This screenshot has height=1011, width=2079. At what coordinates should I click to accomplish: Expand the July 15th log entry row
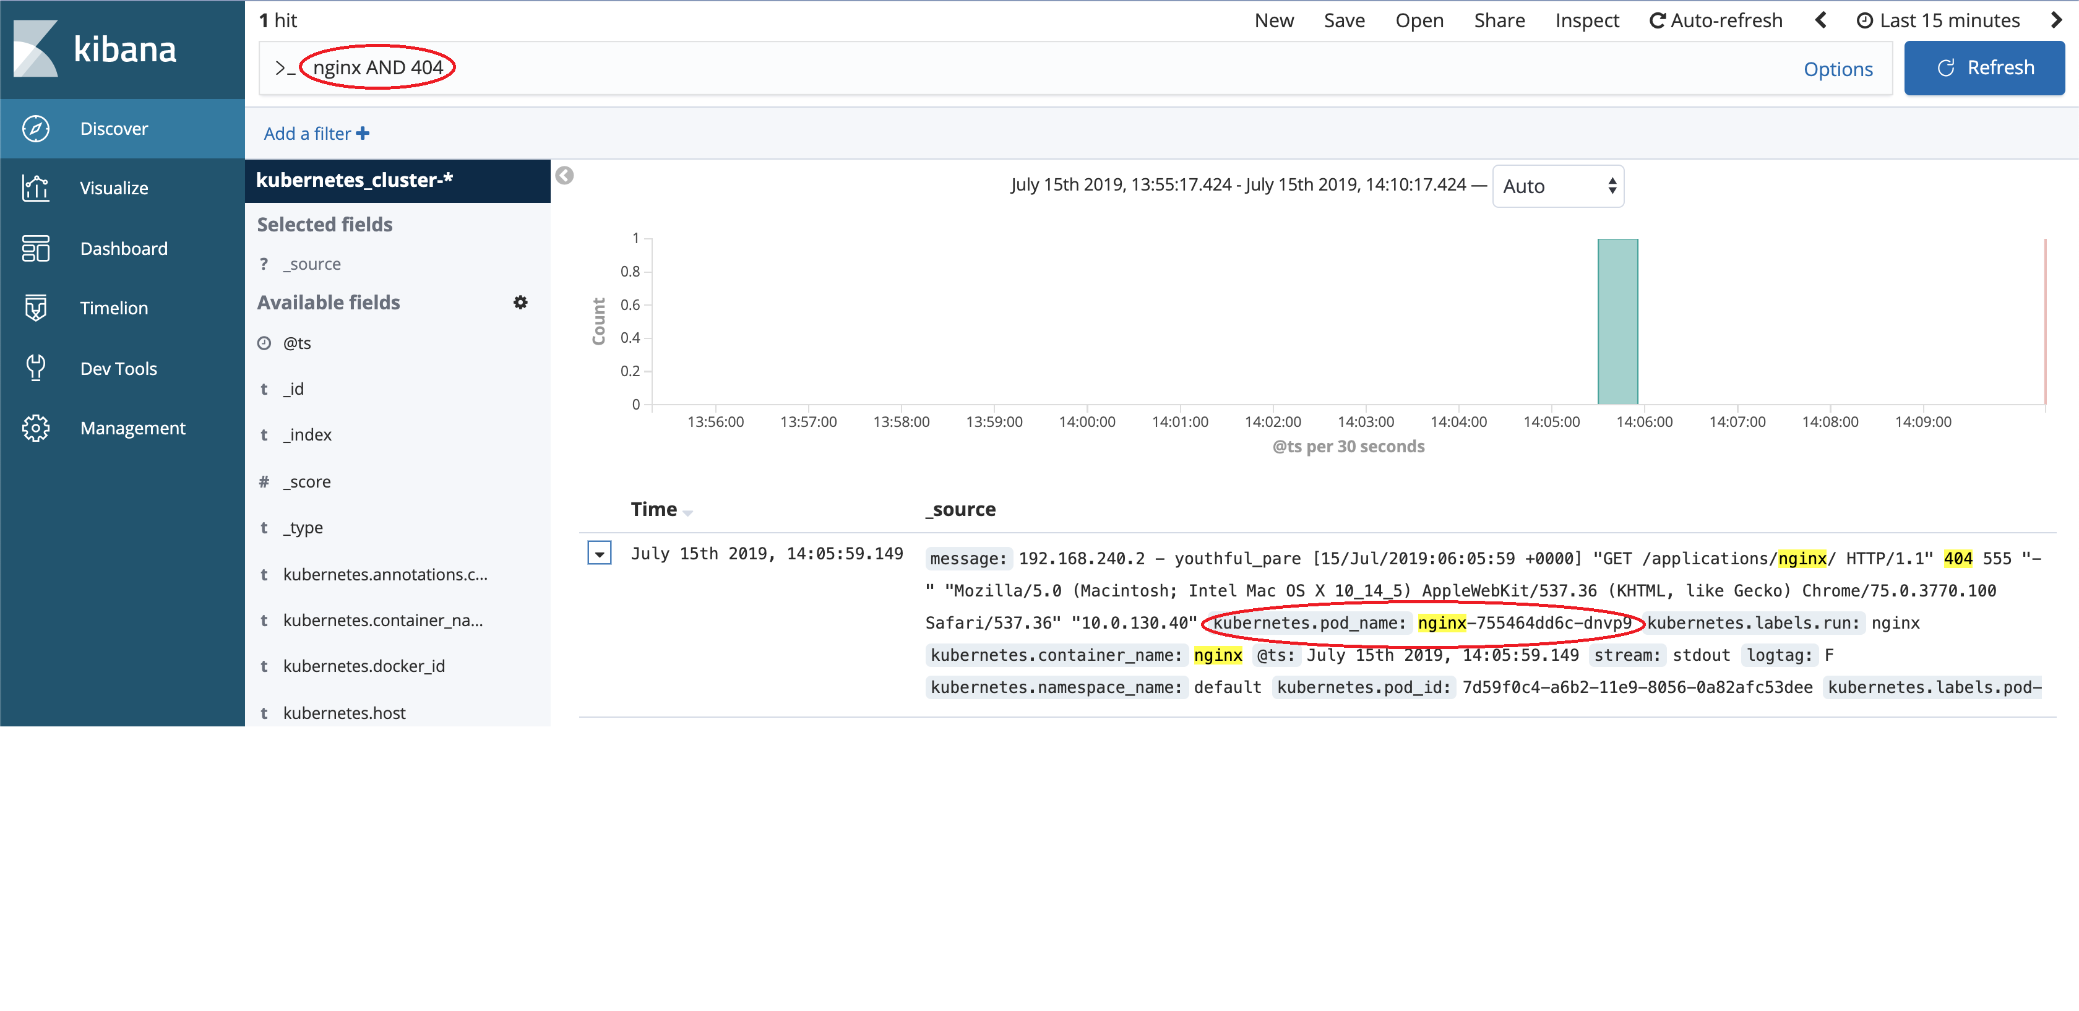[x=599, y=554]
